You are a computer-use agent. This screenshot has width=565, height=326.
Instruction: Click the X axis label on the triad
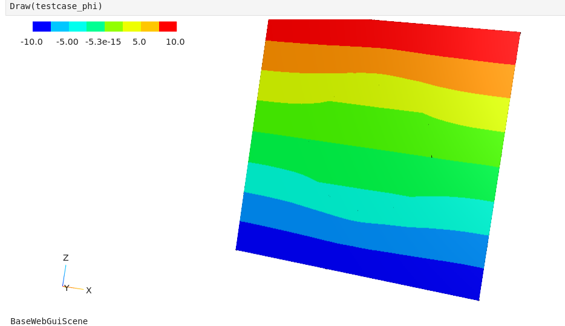[89, 291]
